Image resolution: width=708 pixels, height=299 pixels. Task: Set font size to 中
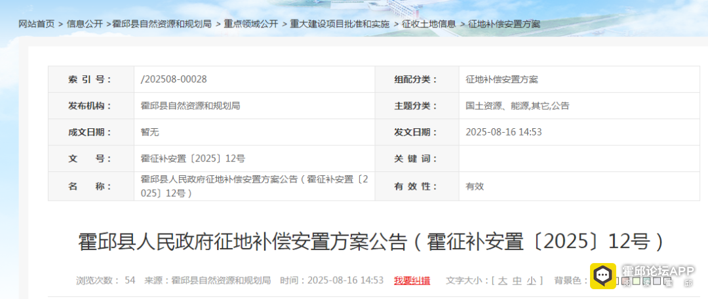click(x=517, y=280)
